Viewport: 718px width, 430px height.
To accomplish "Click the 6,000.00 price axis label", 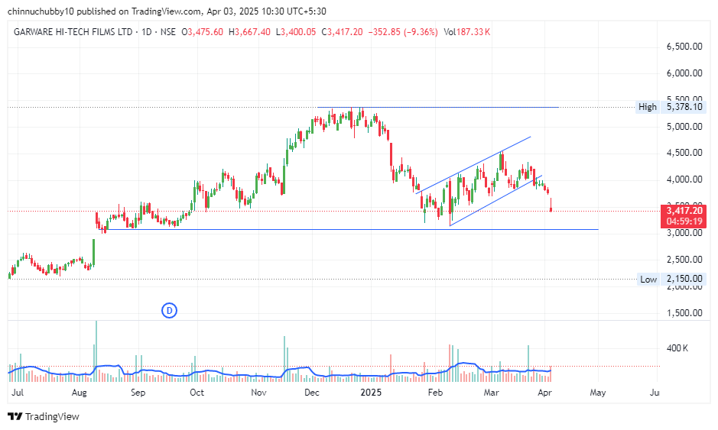I will 684,73.
